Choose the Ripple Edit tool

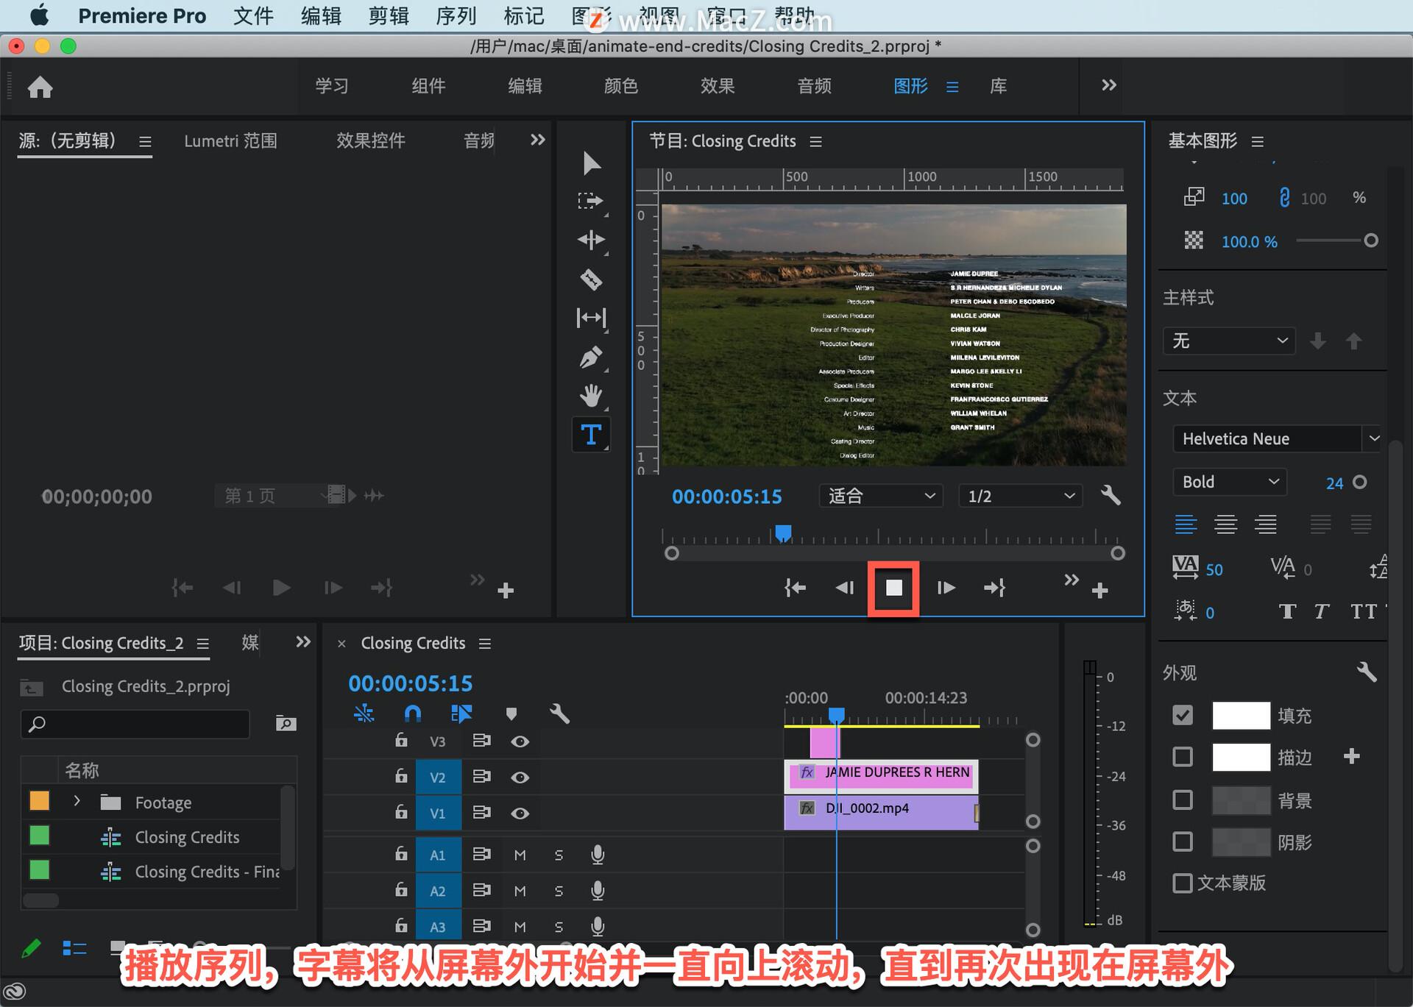click(591, 240)
